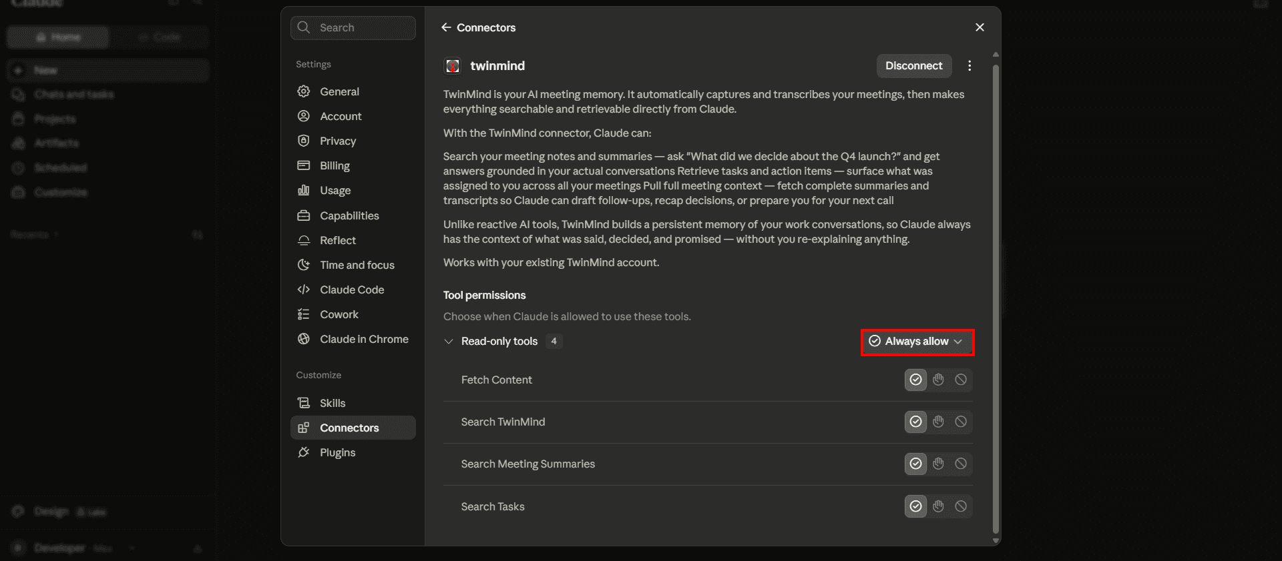Switch to the Home tab behind dialog
Viewport: 1282px width, 561px height.
(58, 37)
